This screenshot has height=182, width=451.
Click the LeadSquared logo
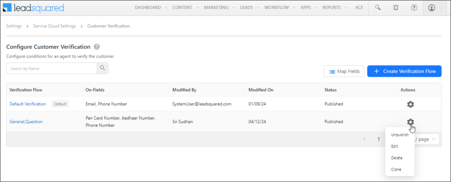coord(33,8)
